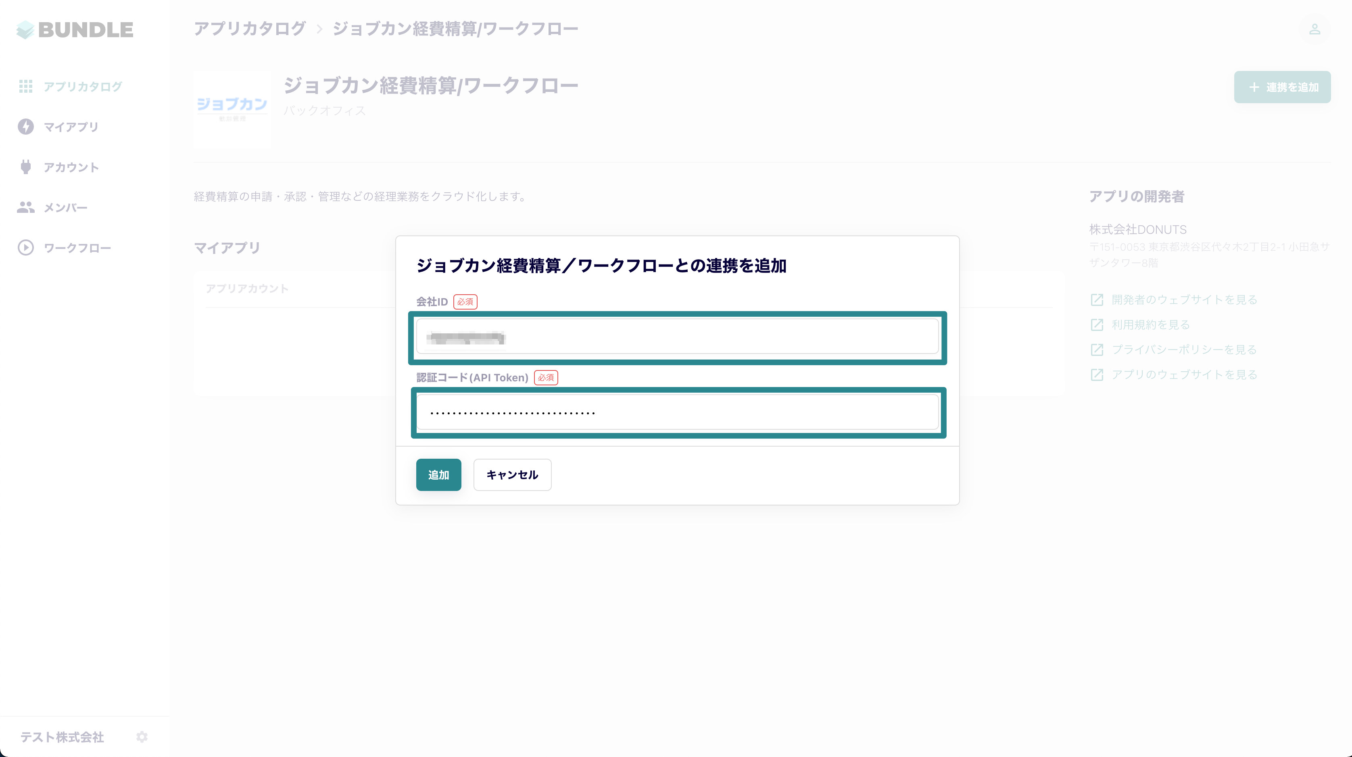The height and width of the screenshot is (757, 1352).
Task: Click the キャンセル button
Action: coord(512,475)
